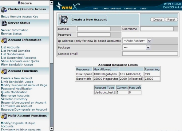This screenshot has width=182, height=131.
Task: Click the Create button
Action: coord(158,20)
